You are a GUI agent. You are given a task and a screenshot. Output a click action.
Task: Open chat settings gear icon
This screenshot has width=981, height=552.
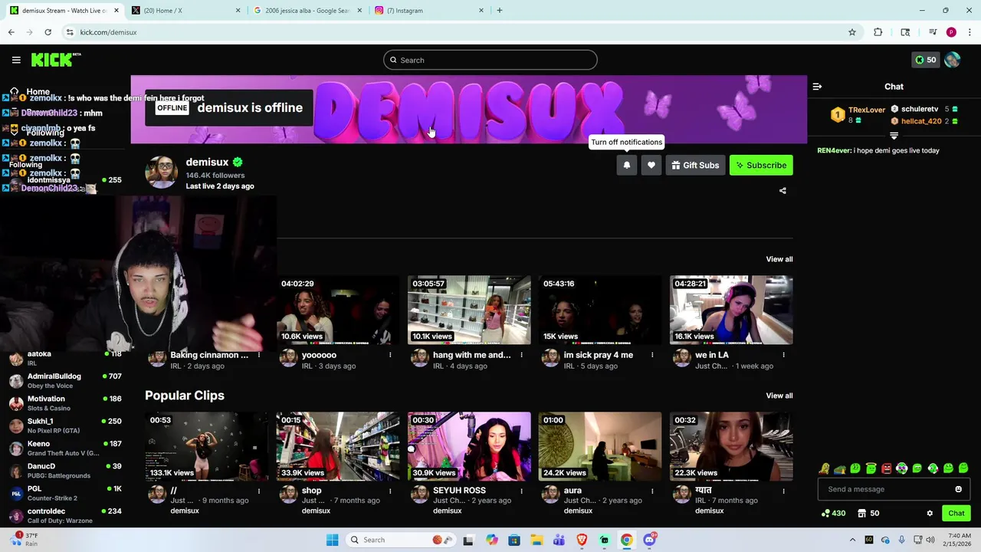point(930,514)
